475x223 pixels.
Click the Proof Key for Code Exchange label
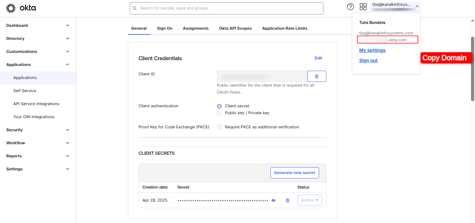point(174,127)
